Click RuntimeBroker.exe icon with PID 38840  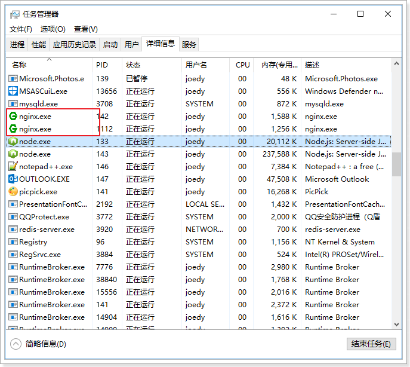[13, 280]
